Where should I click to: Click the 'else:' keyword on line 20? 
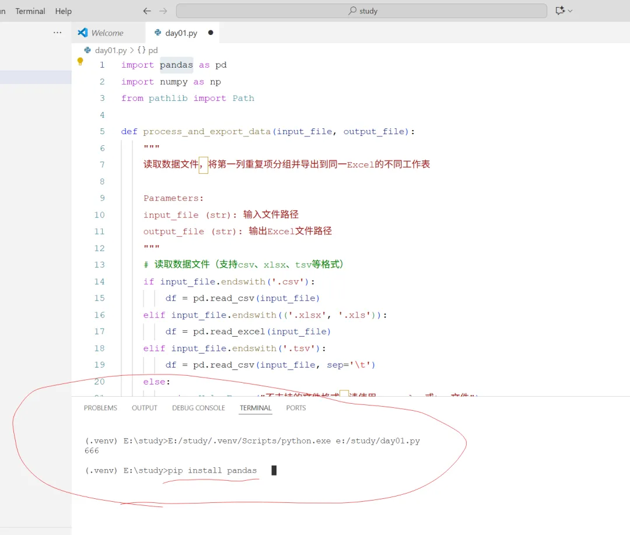(157, 382)
